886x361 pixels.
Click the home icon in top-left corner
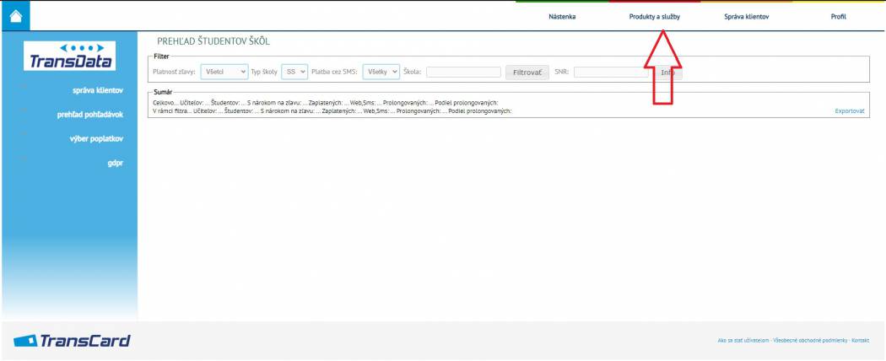coord(15,16)
